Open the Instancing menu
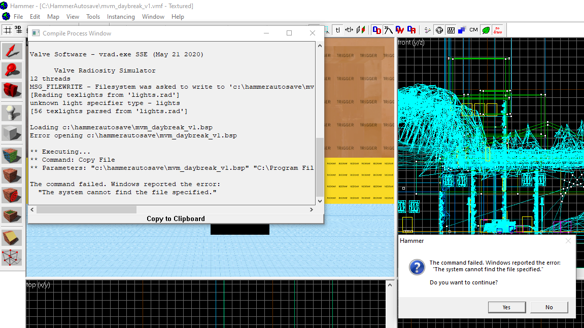The width and height of the screenshot is (584, 328). tap(121, 17)
